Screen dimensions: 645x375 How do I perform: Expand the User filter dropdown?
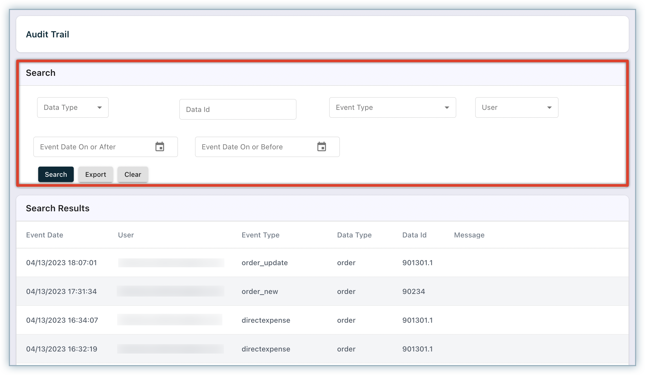coord(517,107)
